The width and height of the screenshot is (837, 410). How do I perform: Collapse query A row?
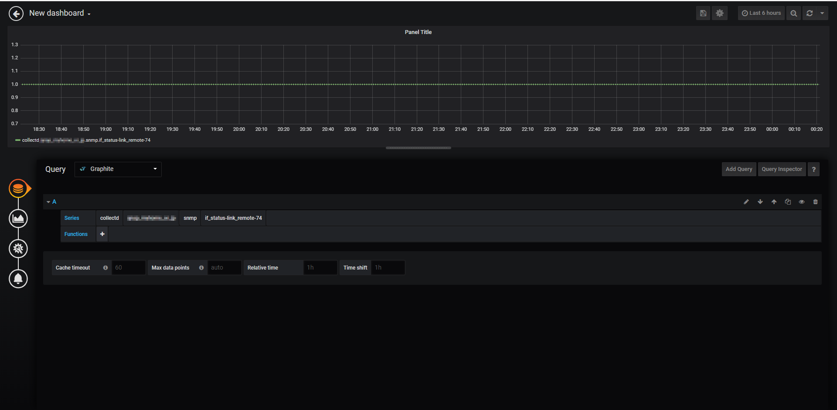pyautogui.click(x=51, y=202)
